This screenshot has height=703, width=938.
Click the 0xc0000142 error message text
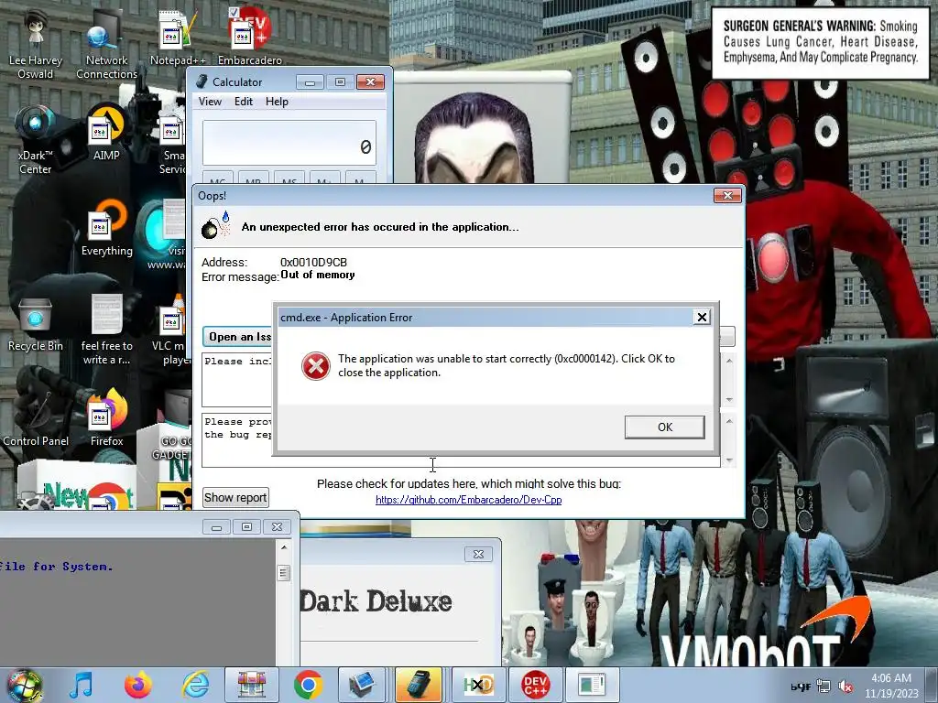(506, 365)
